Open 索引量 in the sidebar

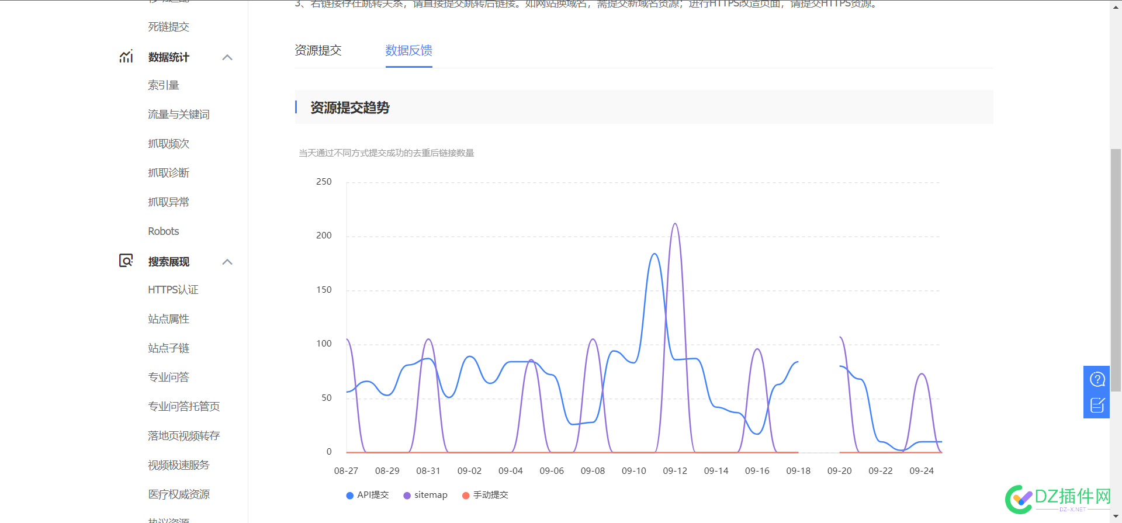click(x=164, y=85)
